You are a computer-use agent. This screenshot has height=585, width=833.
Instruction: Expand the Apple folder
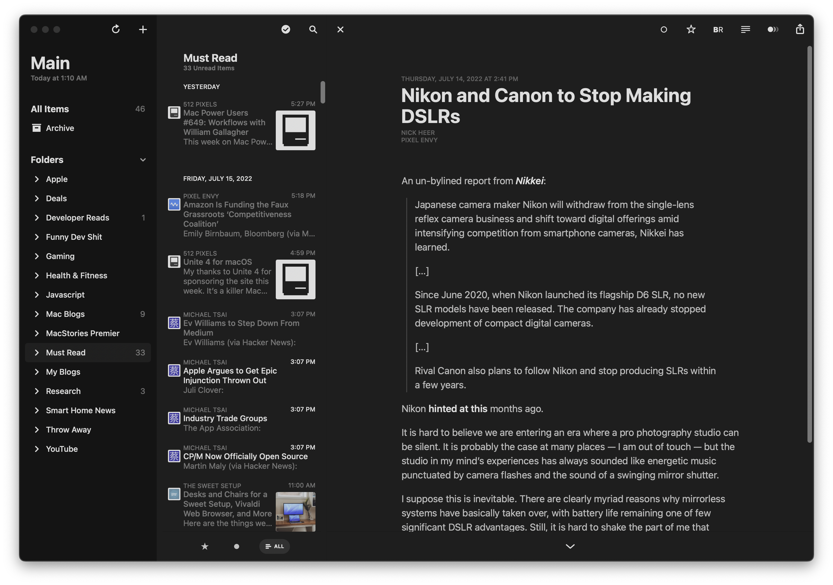click(x=37, y=179)
